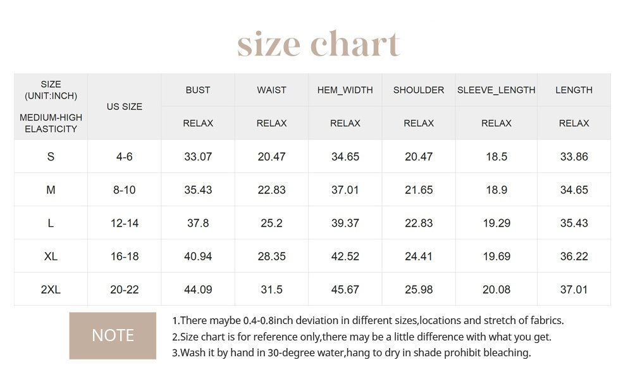Select the WAIST column header

pyautogui.click(x=271, y=90)
